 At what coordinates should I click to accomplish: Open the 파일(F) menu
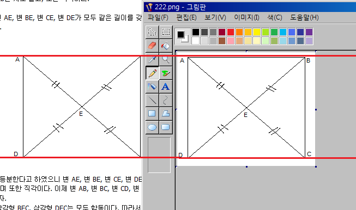click(x=158, y=17)
